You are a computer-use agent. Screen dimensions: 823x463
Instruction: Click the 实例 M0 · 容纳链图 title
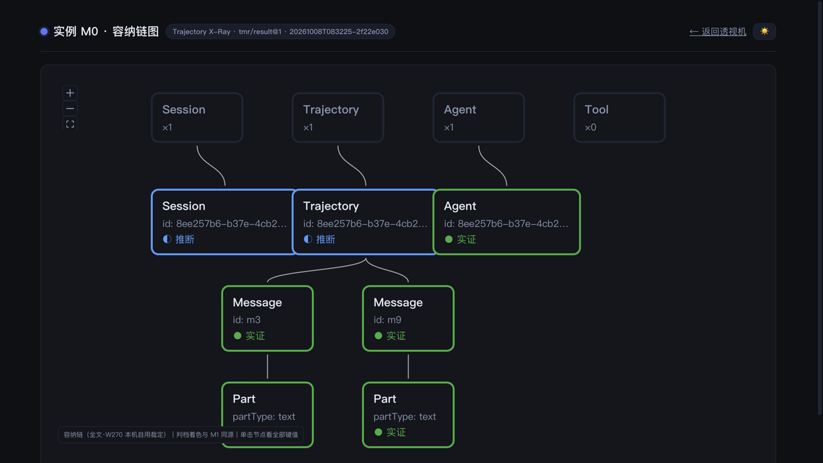pos(106,32)
